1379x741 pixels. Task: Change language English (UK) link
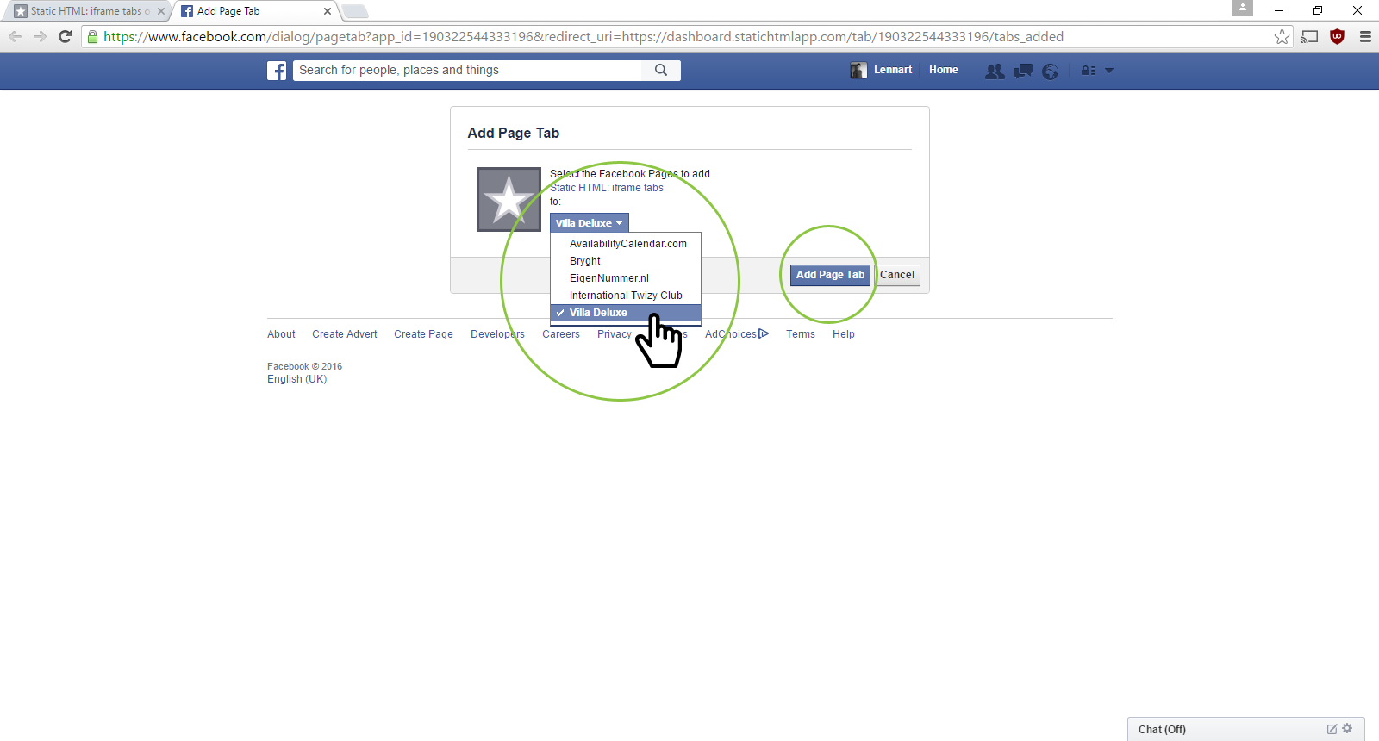coord(296,379)
